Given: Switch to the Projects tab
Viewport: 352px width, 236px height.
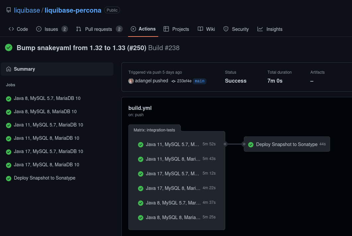Looking at the screenshot, I should point(180,29).
